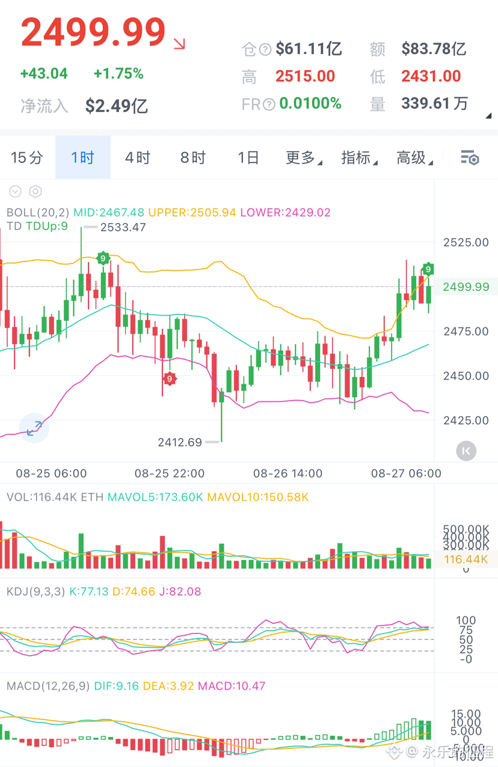This screenshot has height=767, width=498.
Task: Select the 4时 timeframe tab
Action: coord(138,158)
